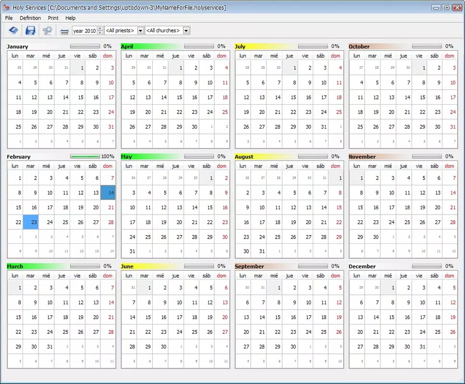Click the 'dom' column header in January
Screen dimensions: 465x384
click(108, 56)
